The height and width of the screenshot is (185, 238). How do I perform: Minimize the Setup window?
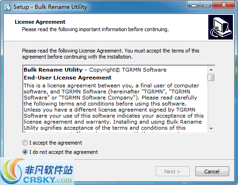[194, 5]
